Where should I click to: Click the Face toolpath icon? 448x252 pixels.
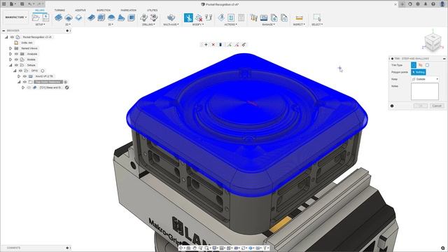pyautogui.click(x=78, y=17)
